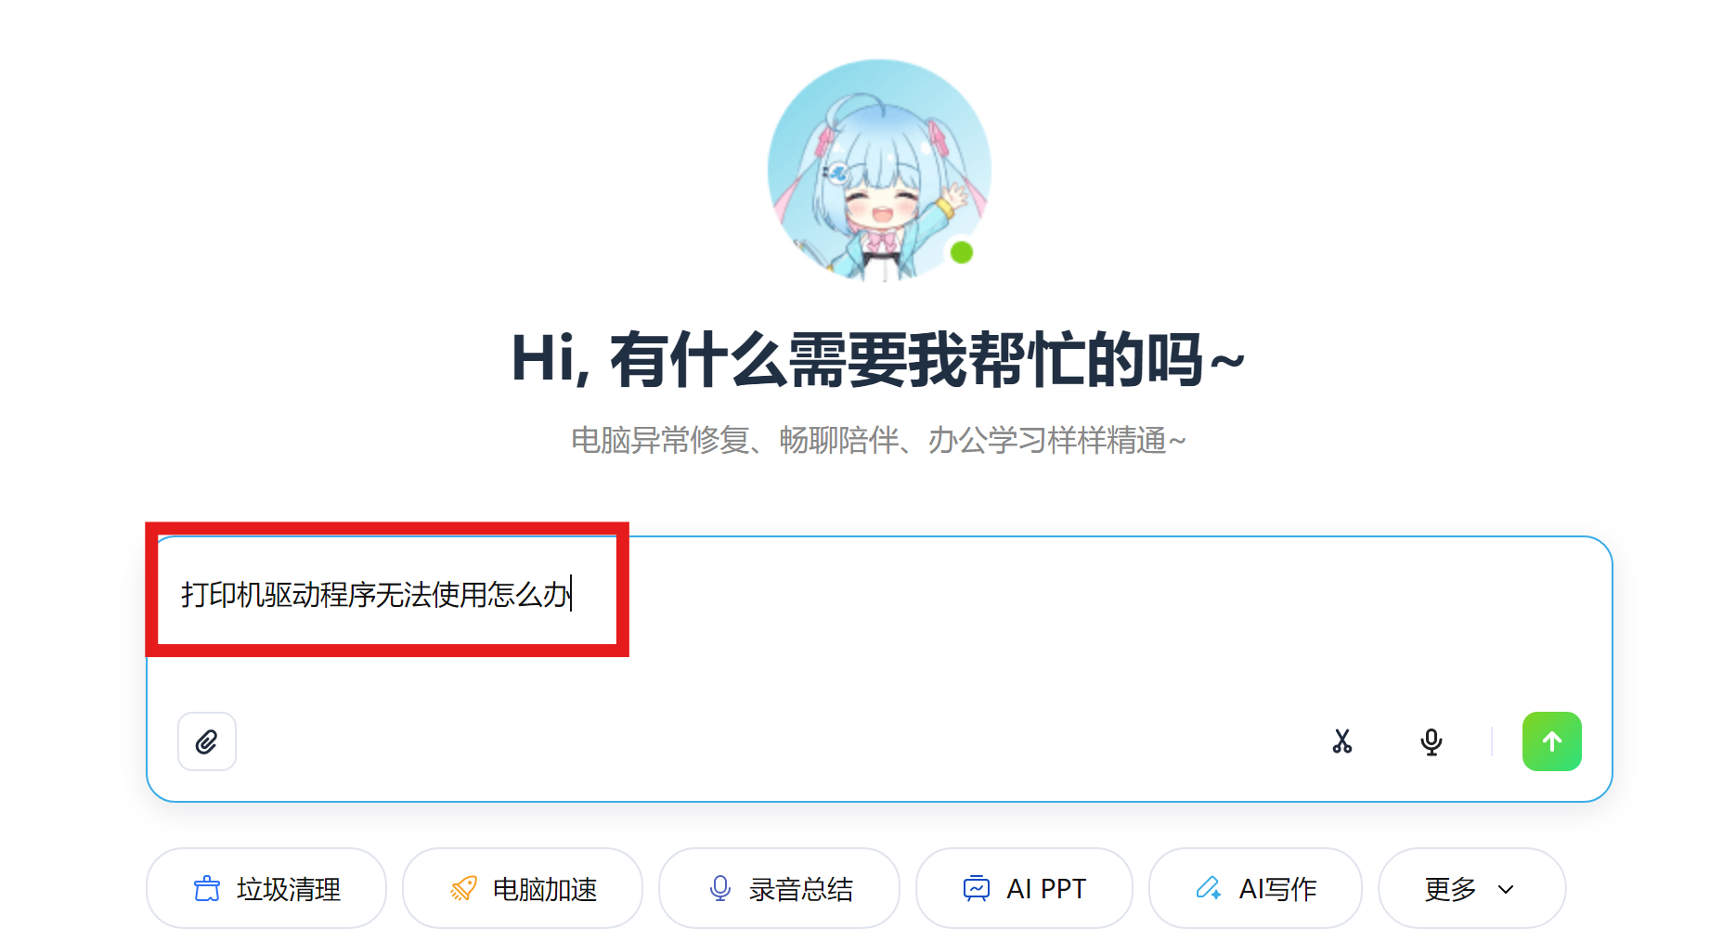Activate the microphone voice input
The width and height of the screenshot is (1736, 941).
click(x=1432, y=741)
